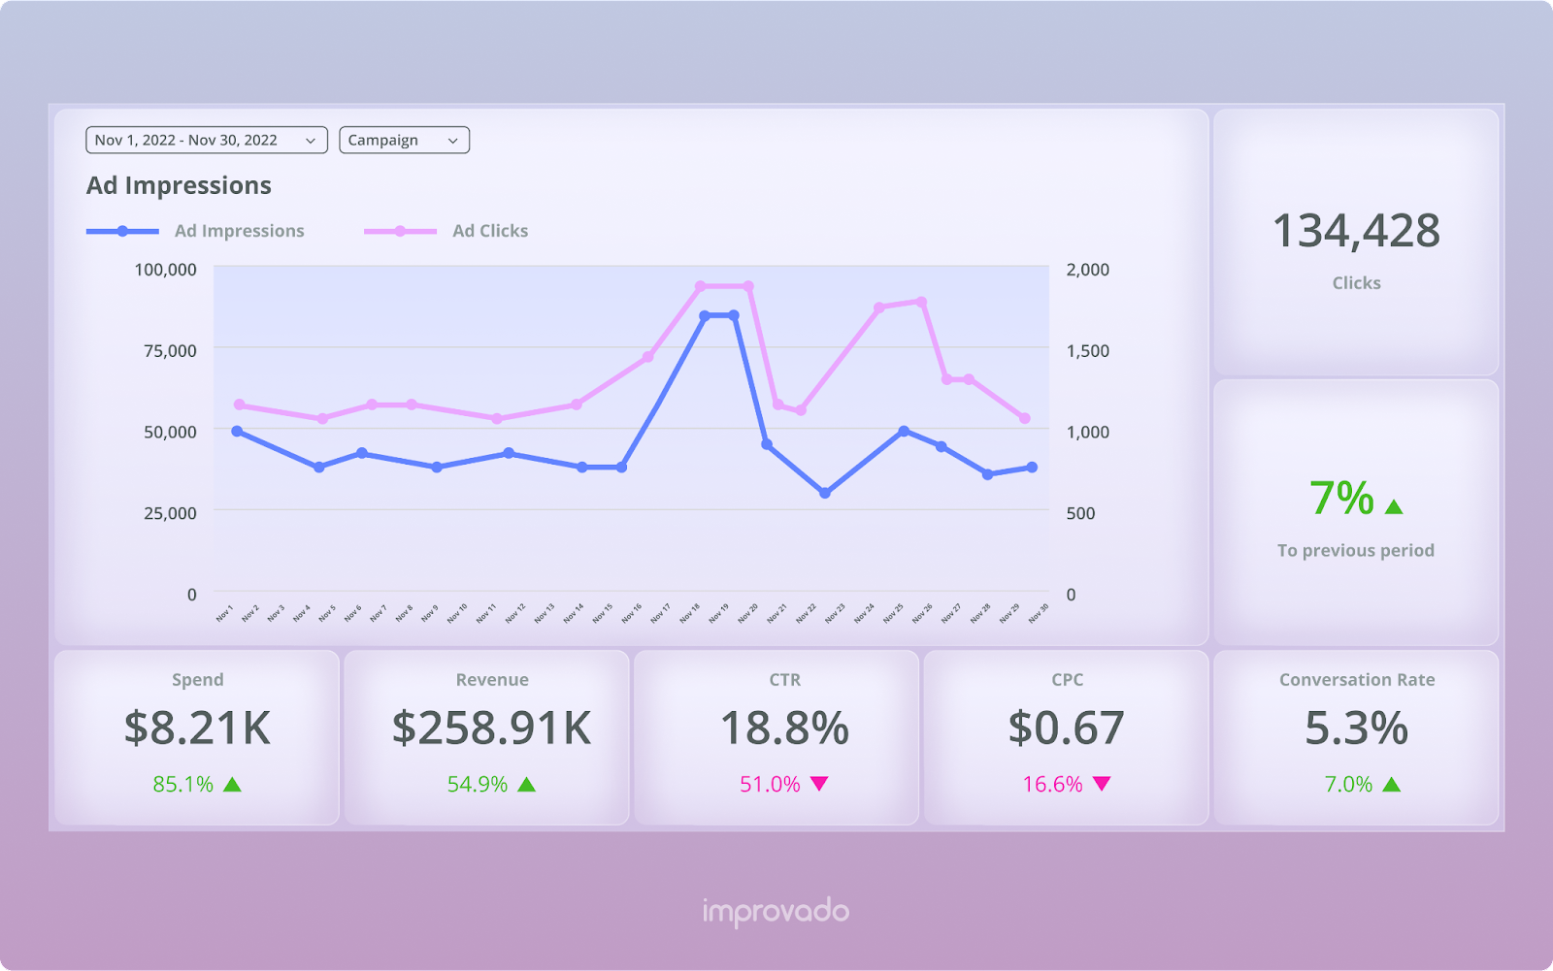The image size is (1553, 971).
Task: Click the green increase arrow under Spend
Action: pyautogui.click(x=233, y=784)
